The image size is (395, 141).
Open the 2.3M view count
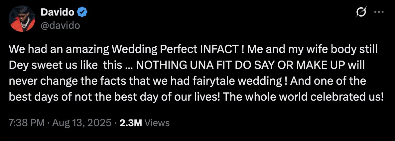click(131, 123)
